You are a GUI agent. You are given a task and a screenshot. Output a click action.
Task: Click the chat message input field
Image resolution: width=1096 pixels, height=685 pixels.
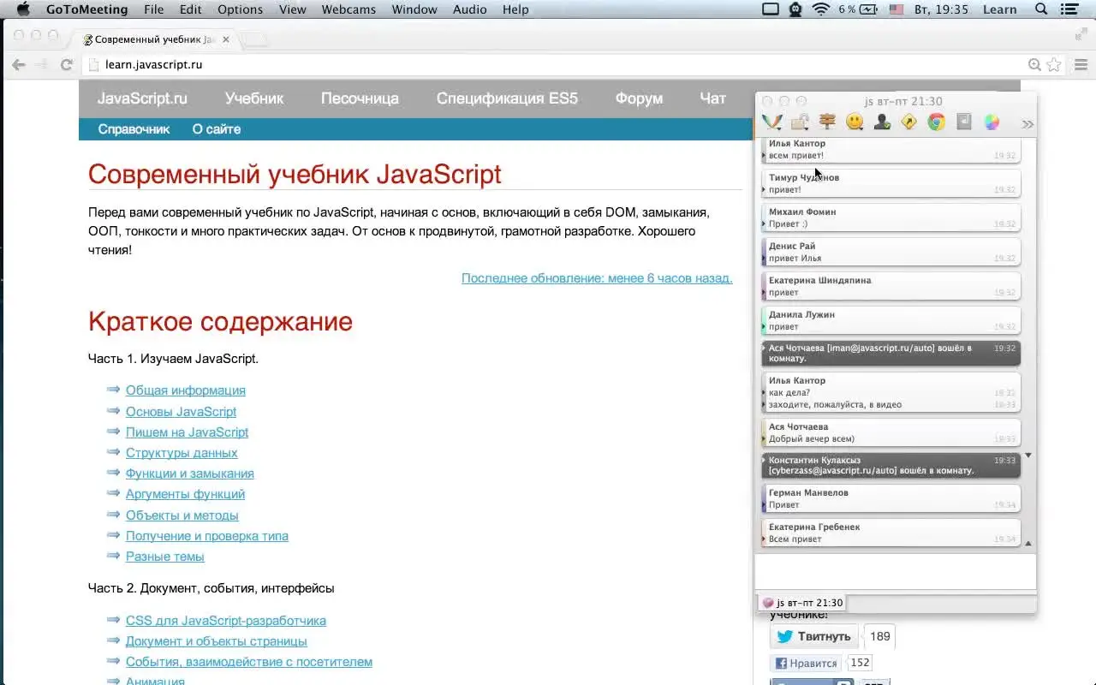(x=895, y=572)
